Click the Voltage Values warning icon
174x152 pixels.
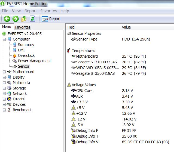(69, 85)
